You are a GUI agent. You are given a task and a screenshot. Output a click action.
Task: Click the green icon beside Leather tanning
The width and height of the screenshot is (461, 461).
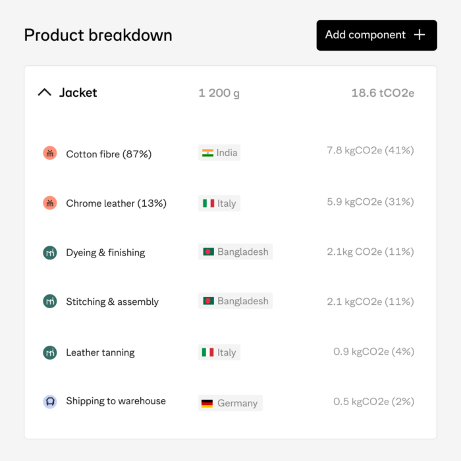pyautogui.click(x=49, y=352)
